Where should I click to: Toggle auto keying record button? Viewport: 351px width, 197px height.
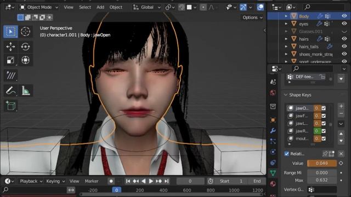coord(111,181)
